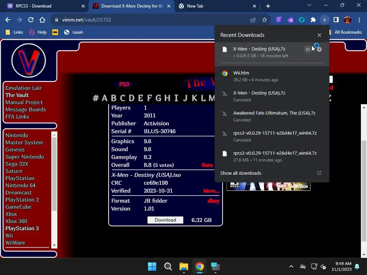Click the file icon of active download
The height and width of the screenshot is (275, 367).
[x=224, y=49]
